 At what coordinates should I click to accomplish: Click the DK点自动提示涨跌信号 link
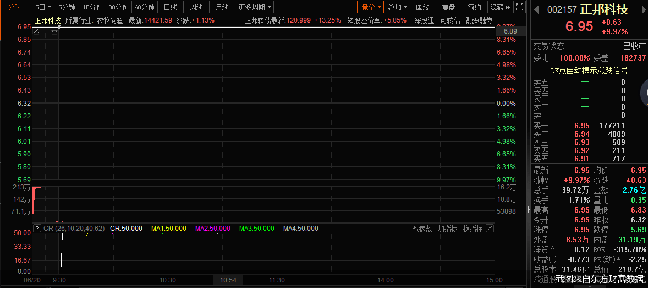[x=589, y=70]
